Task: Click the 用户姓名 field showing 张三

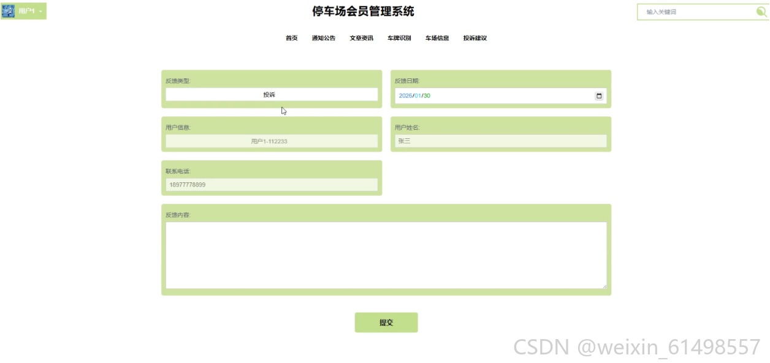Action: [x=501, y=141]
